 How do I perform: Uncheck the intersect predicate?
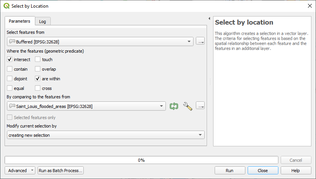(10, 60)
